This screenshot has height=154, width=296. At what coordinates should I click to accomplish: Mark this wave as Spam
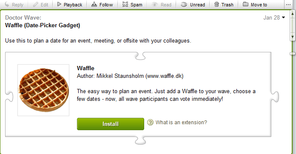tap(132, 5)
